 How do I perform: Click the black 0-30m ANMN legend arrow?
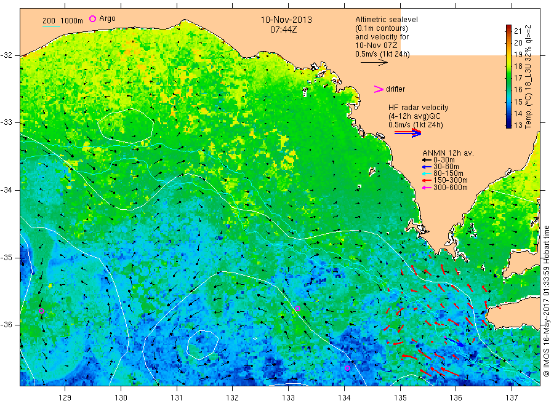pos(427,160)
